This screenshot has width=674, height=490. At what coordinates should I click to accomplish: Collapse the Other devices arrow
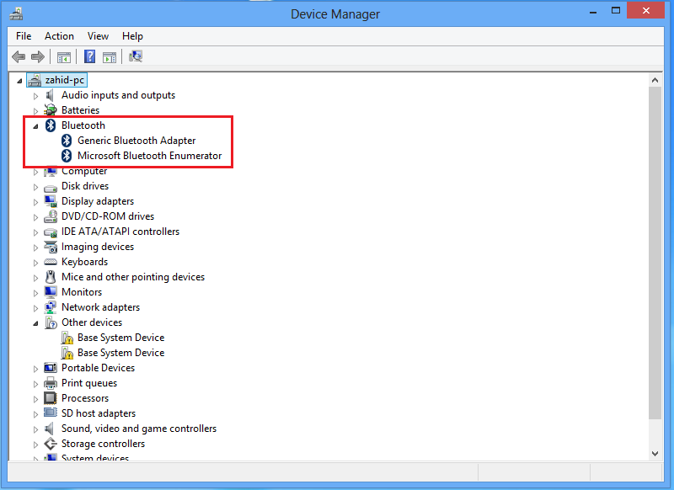click(35, 323)
